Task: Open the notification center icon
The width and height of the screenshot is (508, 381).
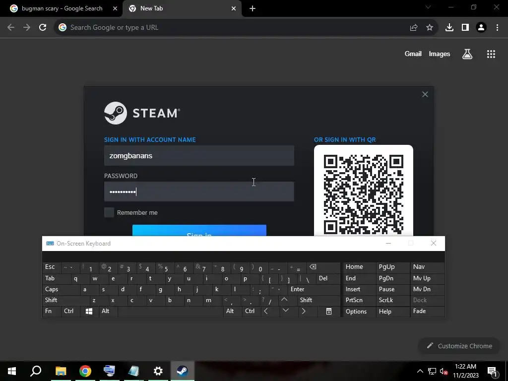Action: click(492, 372)
